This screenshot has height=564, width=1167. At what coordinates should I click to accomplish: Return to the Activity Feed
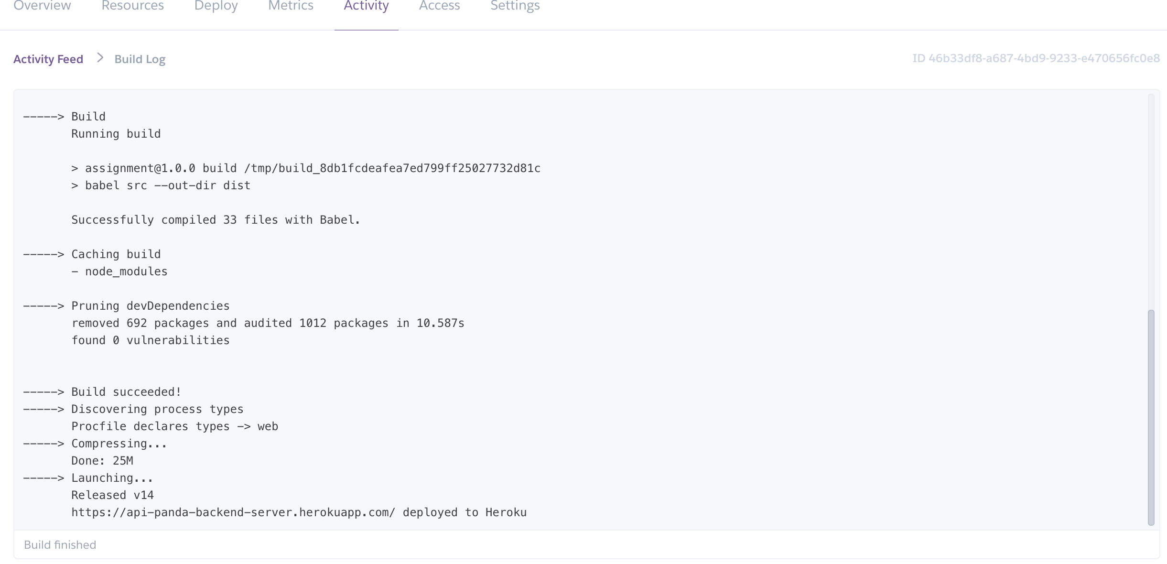point(48,59)
